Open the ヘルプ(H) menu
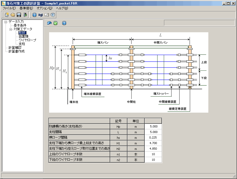 pyautogui.click(x=62, y=8)
